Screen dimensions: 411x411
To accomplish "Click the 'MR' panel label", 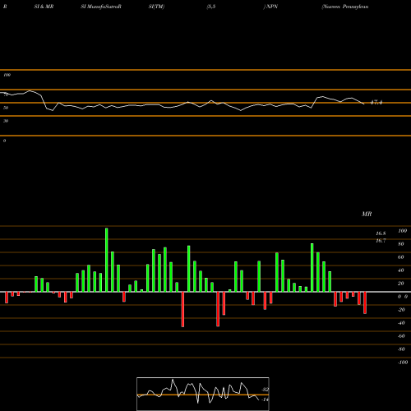I will [x=367, y=214].
